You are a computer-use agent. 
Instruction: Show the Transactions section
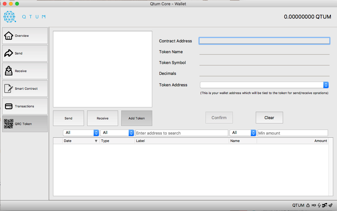click(25, 106)
